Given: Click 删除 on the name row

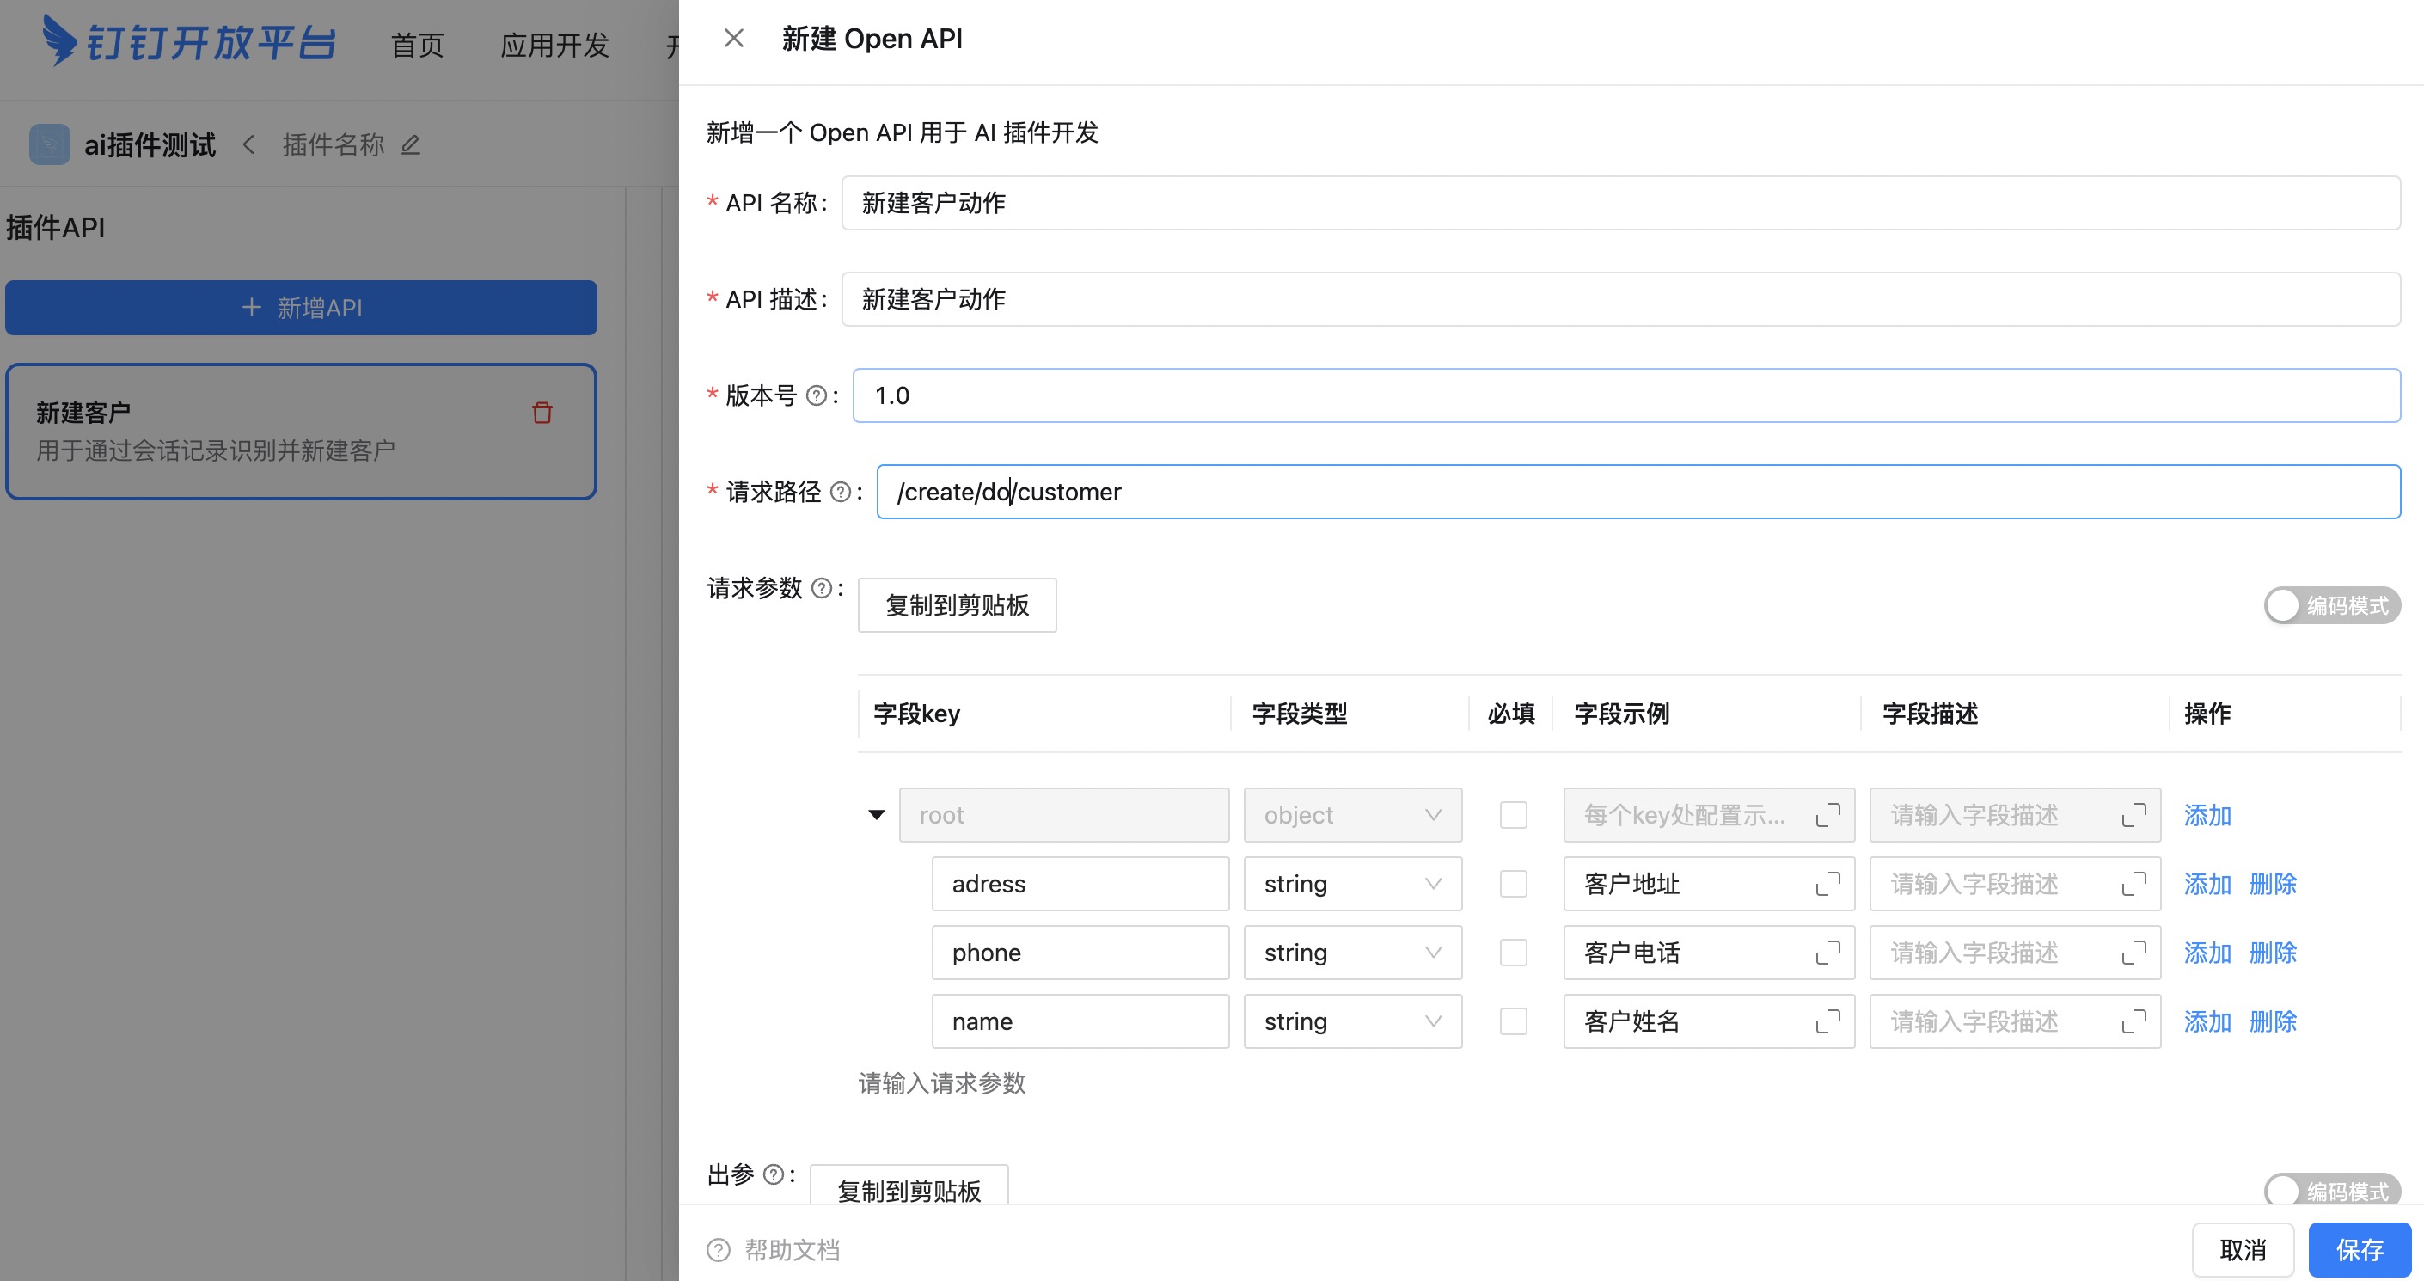Looking at the screenshot, I should [x=2273, y=1021].
